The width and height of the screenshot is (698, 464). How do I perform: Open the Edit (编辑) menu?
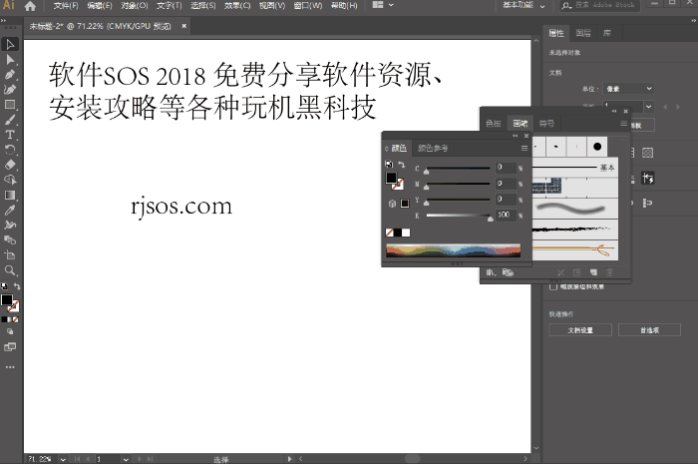(100, 6)
